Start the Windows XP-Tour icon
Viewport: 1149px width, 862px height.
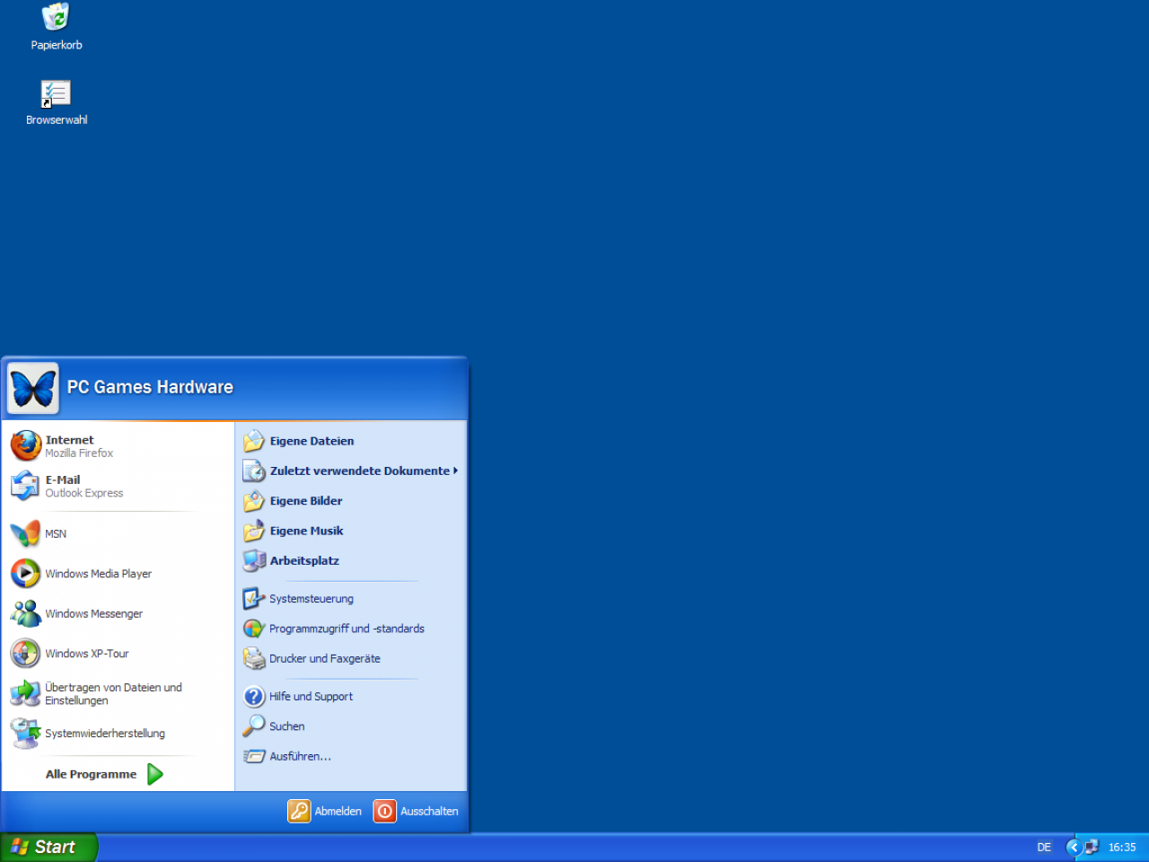[25, 653]
